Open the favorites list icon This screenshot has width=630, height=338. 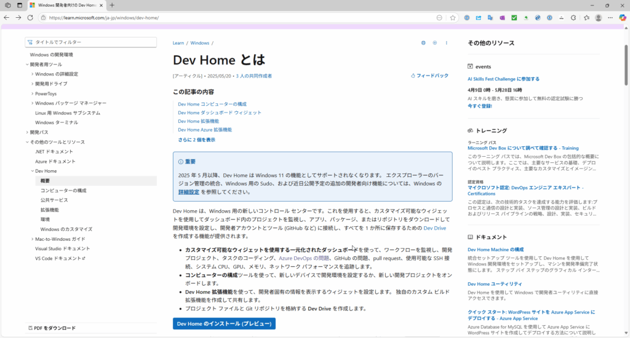point(586,18)
